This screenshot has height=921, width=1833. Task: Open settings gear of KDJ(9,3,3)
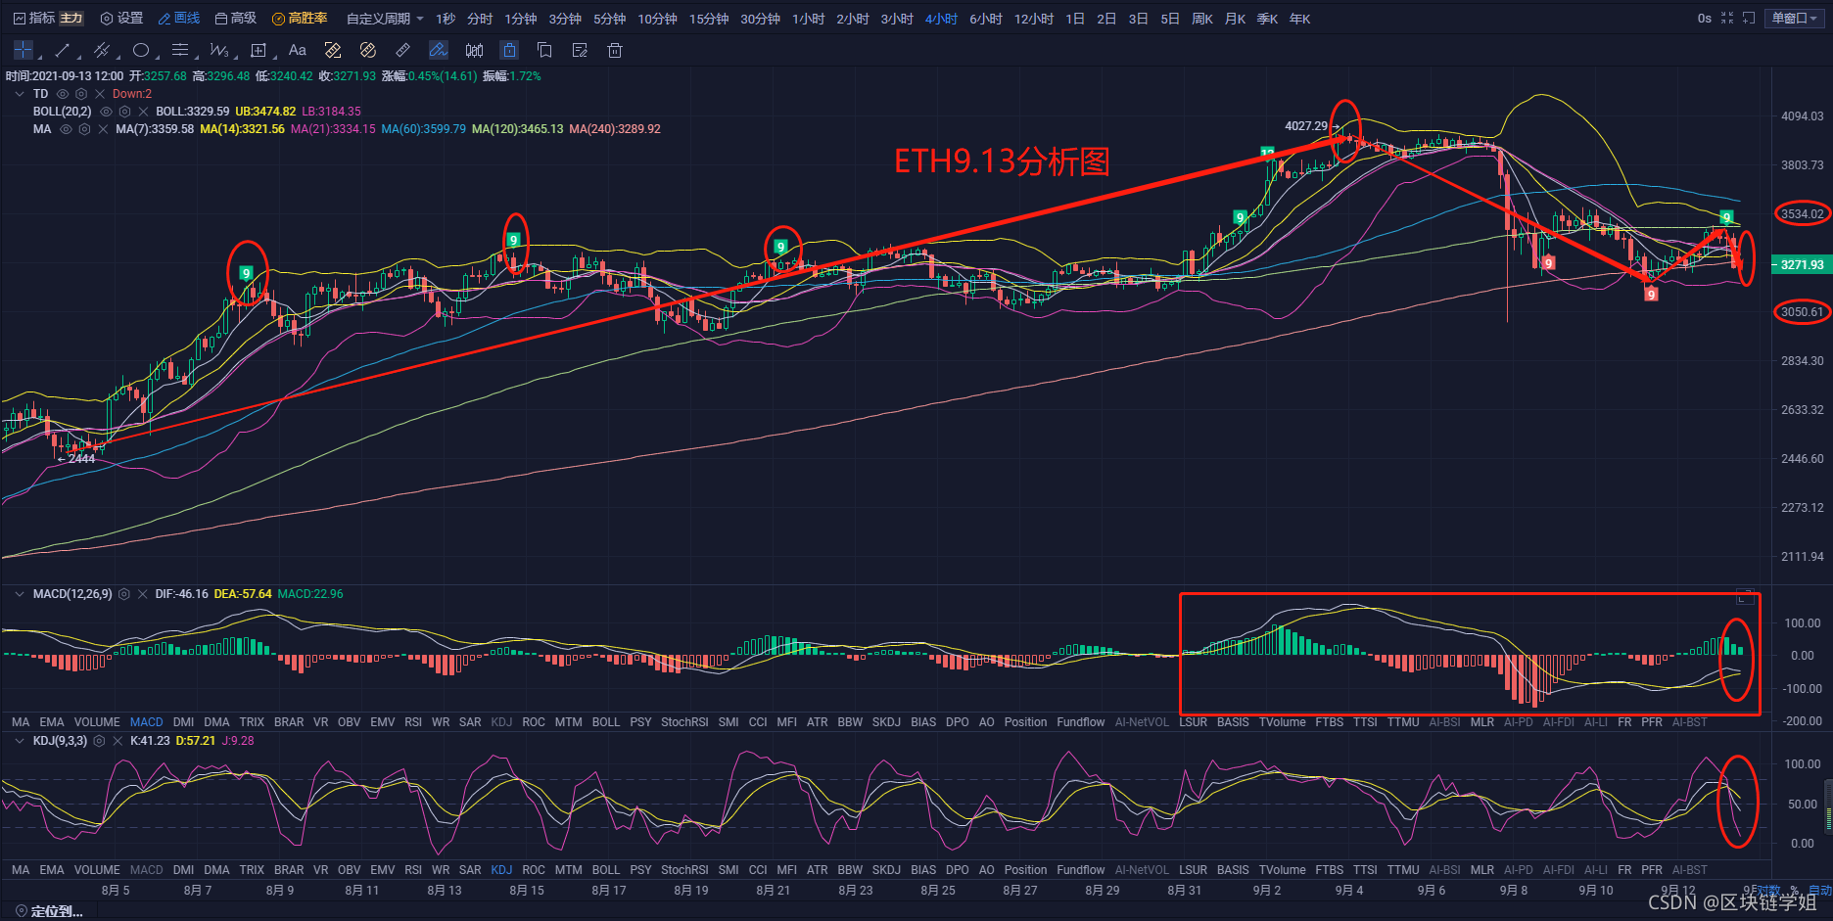tap(99, 741)
